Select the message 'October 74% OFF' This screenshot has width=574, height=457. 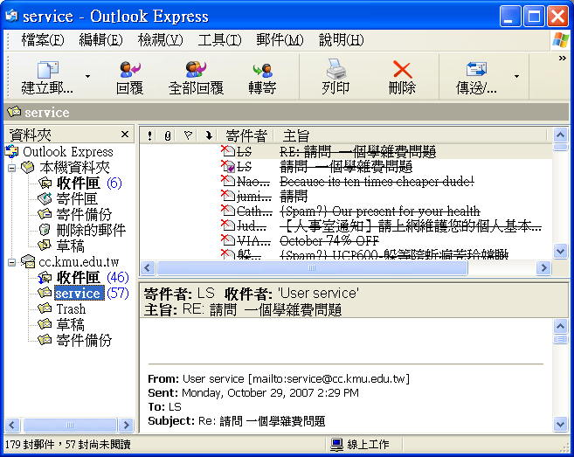tap(329, 241)
